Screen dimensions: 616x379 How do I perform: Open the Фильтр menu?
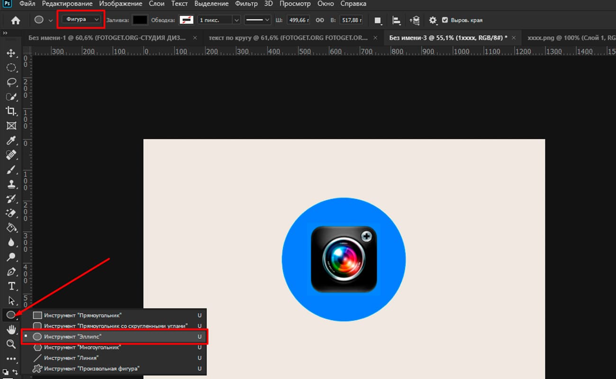point(246,4)
